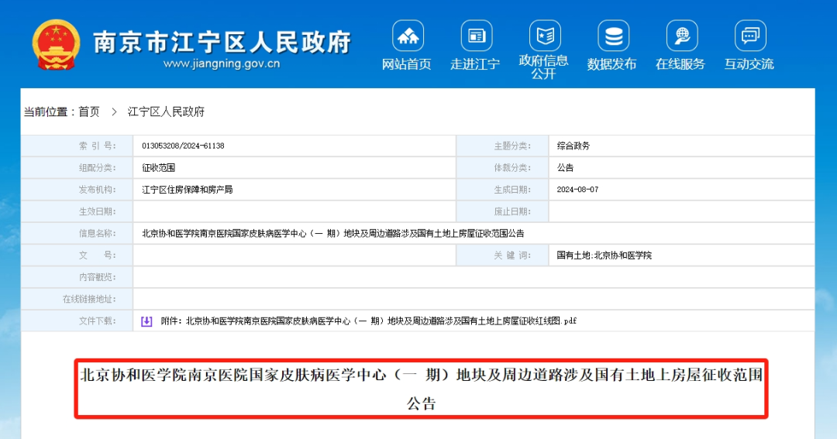
Task: Click the 政府信息公开 book icon
Action: pyautogui.click(x=545, y=36)
